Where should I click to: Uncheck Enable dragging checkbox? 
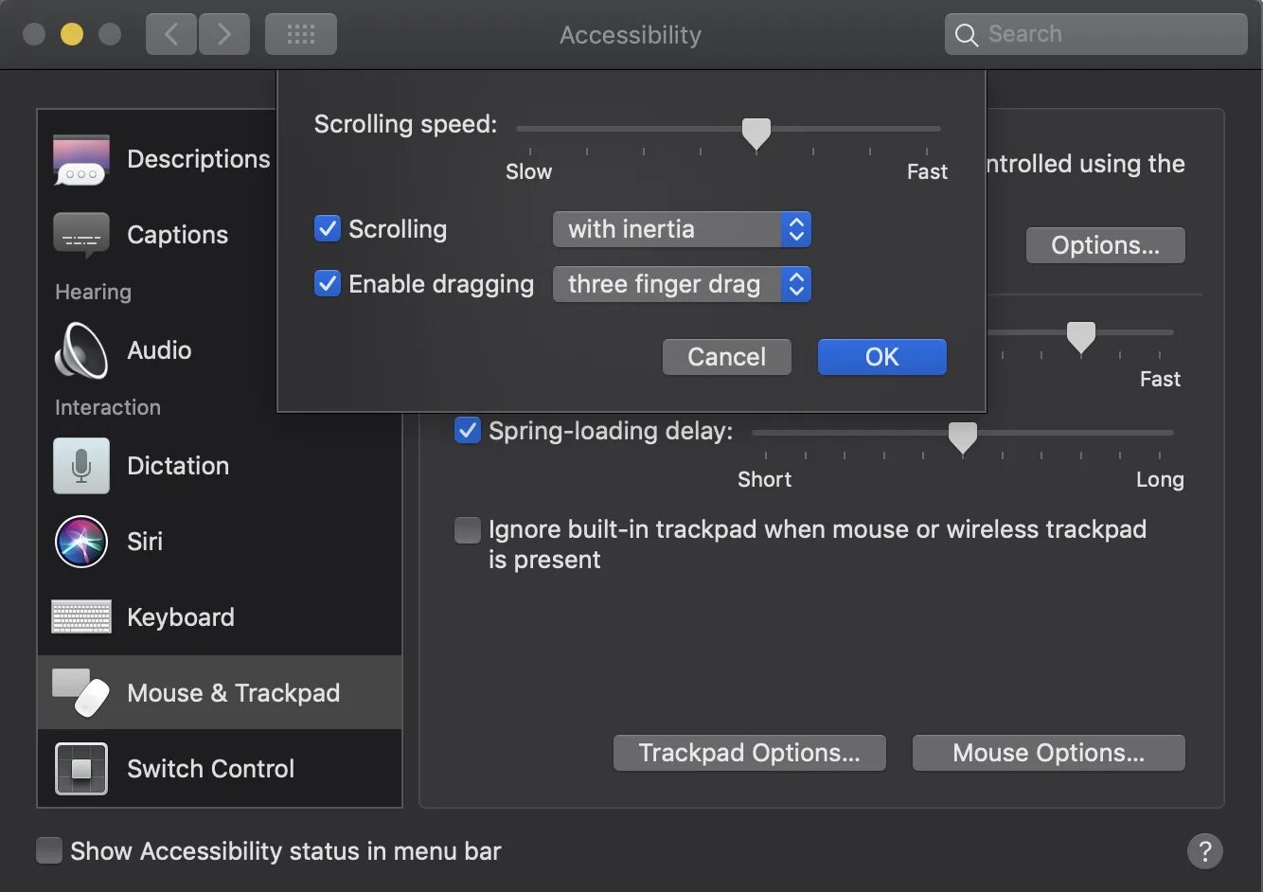pos(328,284)
